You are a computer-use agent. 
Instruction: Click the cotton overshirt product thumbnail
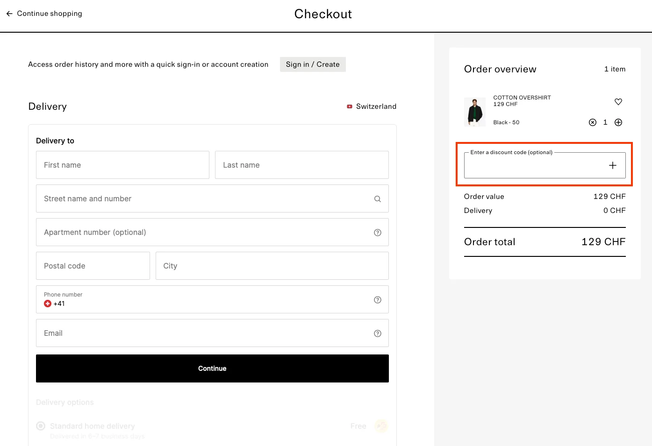tap(474, 112)
